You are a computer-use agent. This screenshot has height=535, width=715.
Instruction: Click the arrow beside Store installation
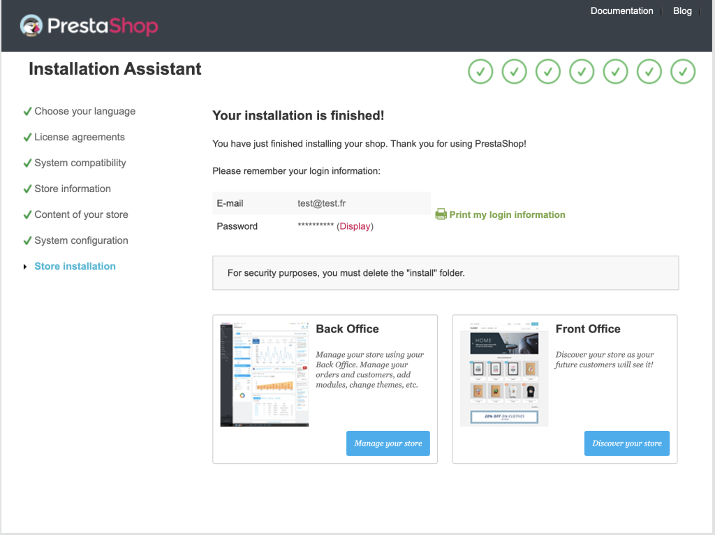point(25,267)
